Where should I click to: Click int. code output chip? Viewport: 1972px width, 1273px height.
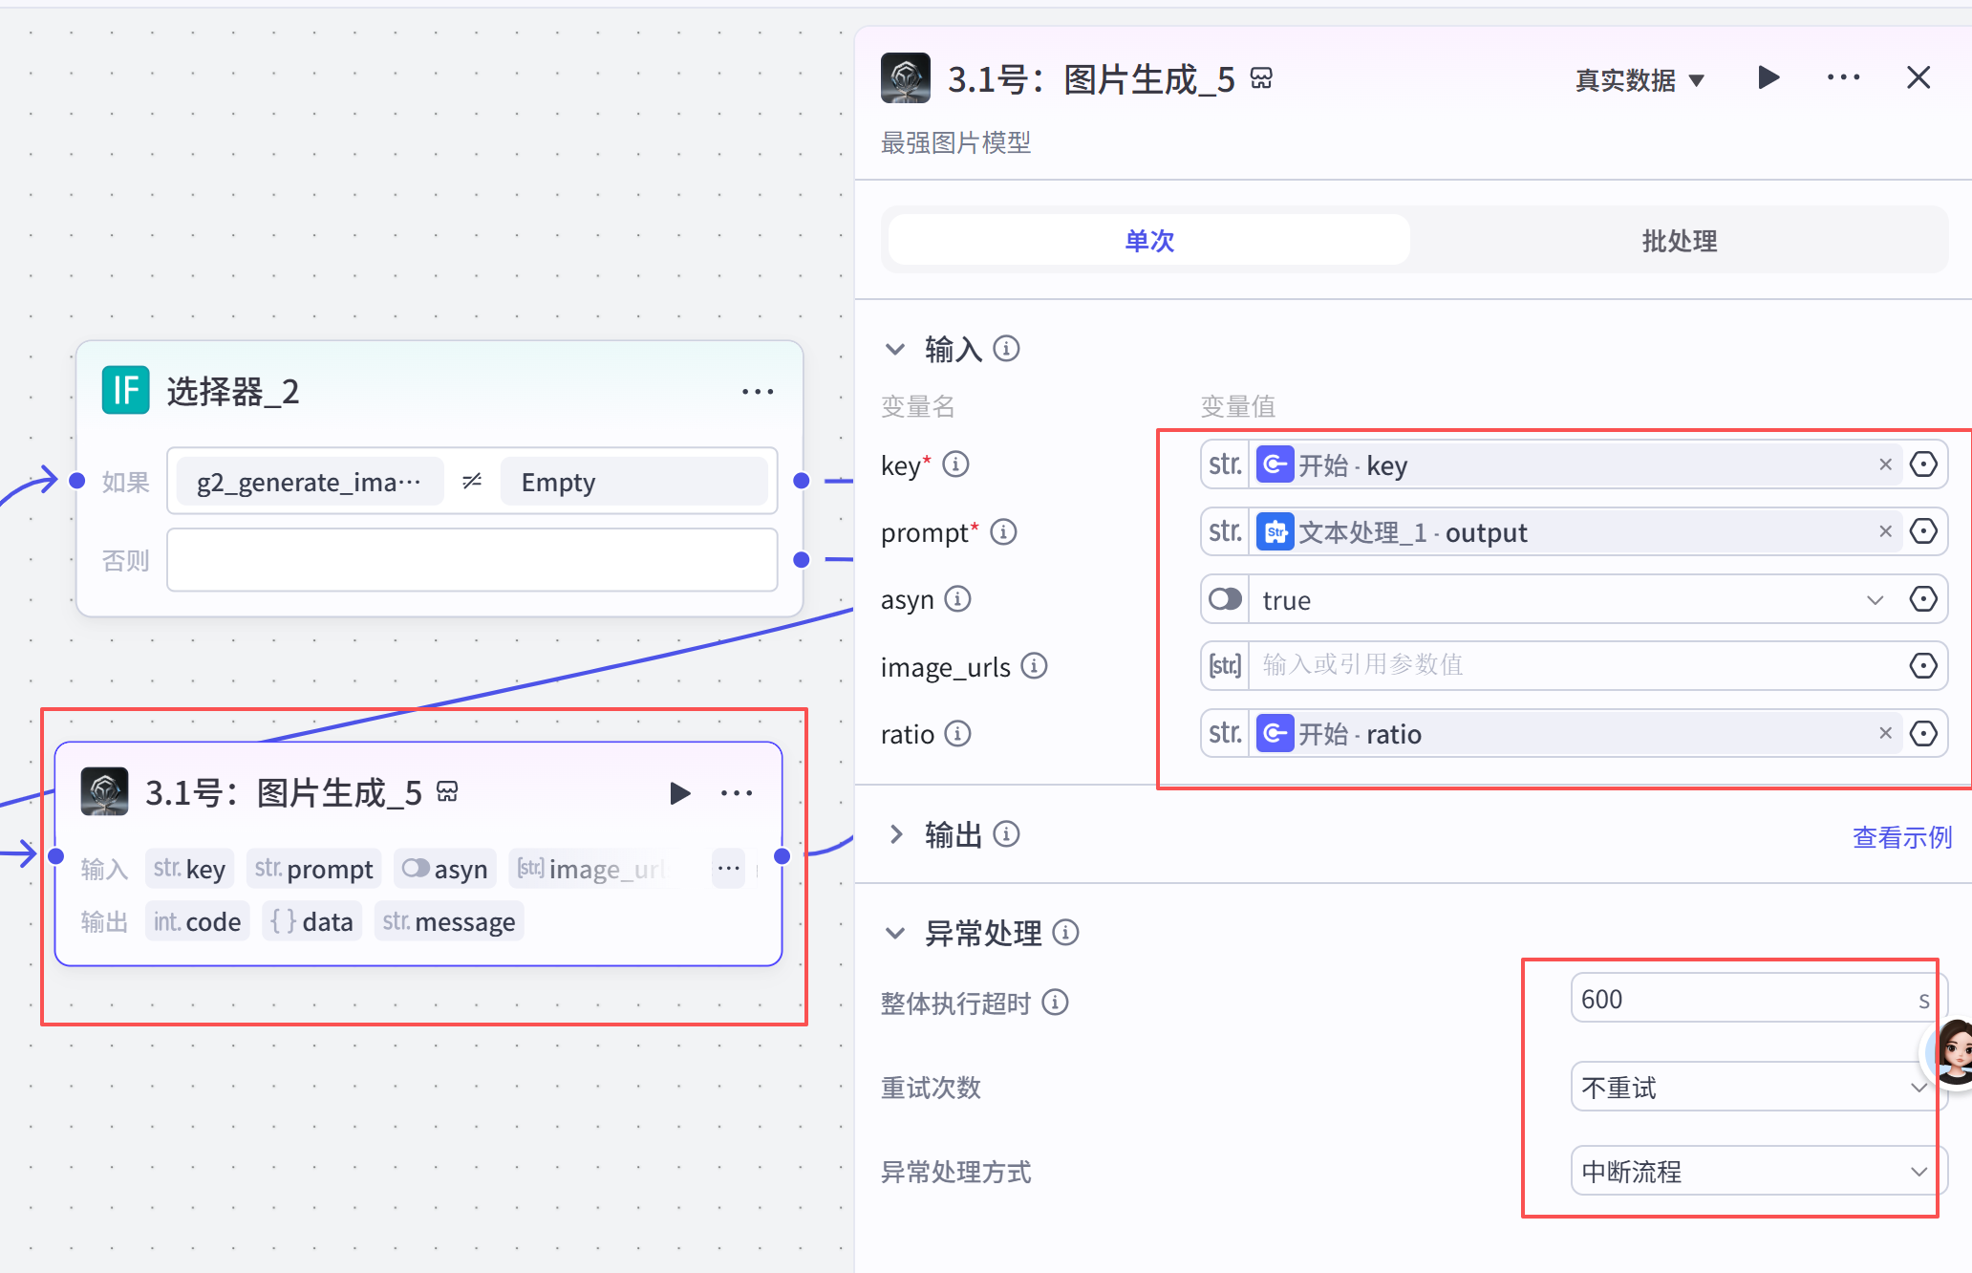197,921
